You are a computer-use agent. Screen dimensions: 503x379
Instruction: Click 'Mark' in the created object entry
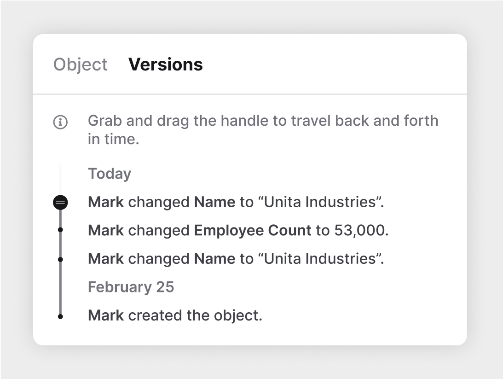(106, 315)
